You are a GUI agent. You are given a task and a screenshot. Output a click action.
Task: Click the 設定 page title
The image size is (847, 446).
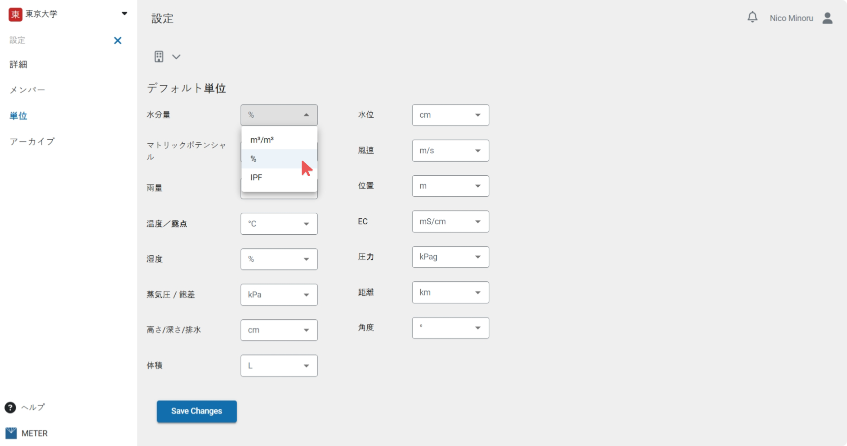click(x=163, y=19)
